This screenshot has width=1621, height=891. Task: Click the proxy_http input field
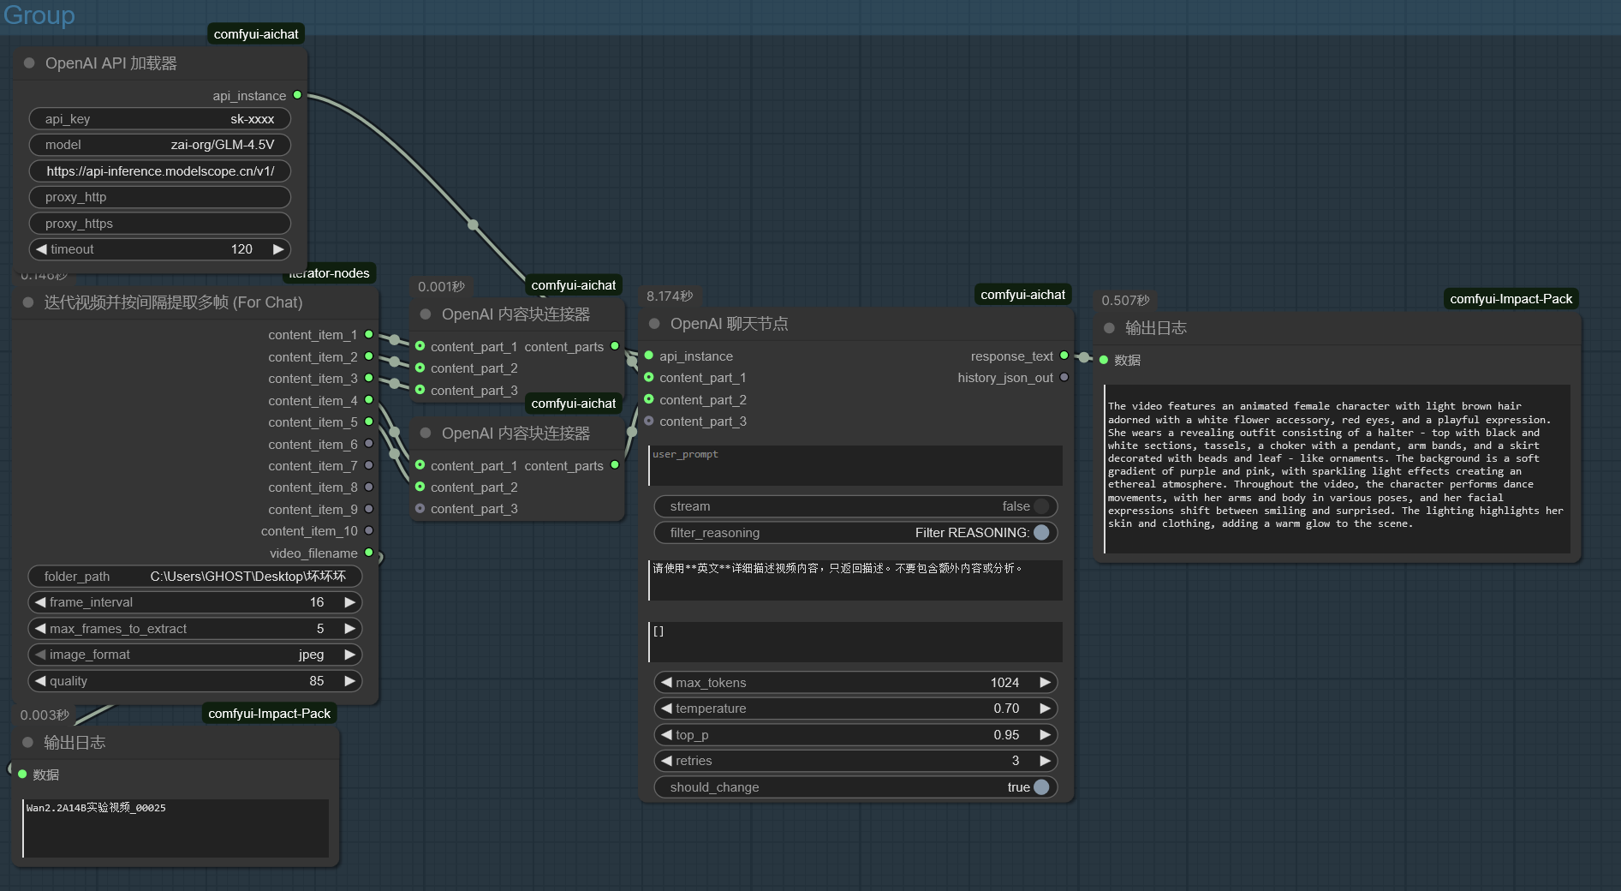(160, 197)
